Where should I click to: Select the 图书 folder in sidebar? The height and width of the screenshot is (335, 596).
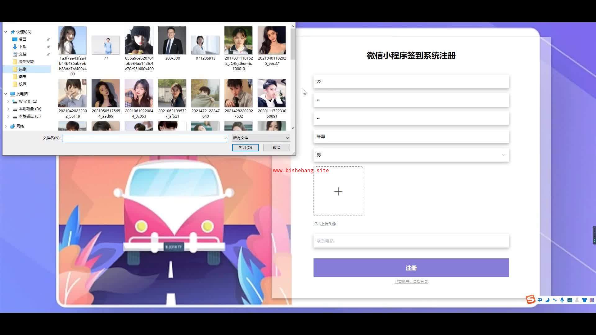point(23,77)
